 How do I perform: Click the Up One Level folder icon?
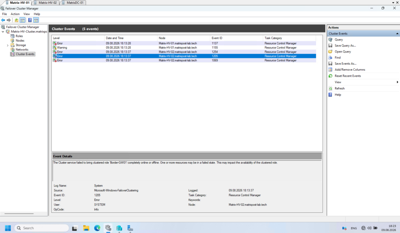pyautogui.click(x=16, y=20)
